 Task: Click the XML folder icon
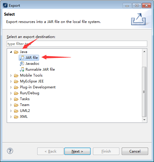pos(16,117)
